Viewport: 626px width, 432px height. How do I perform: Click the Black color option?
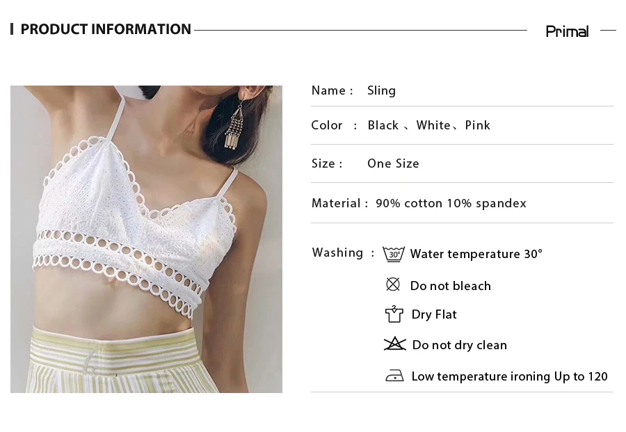(383, 125)
